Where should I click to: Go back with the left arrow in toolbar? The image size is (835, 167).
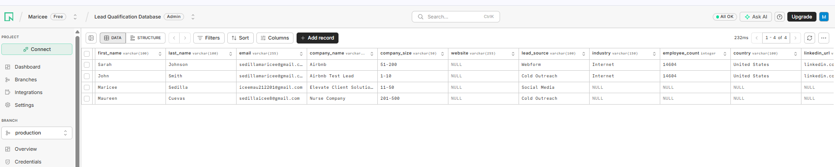(174, 38)
